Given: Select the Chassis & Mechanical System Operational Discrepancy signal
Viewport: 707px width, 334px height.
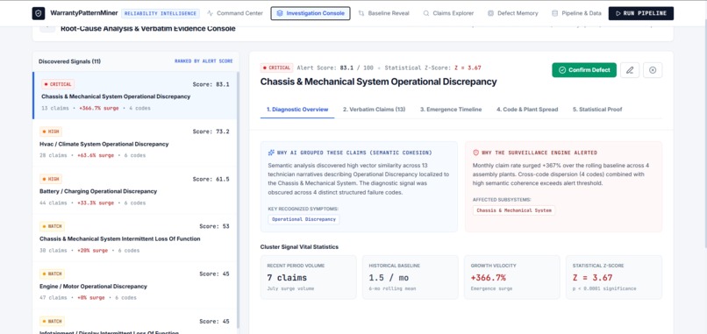Looking at the screenshot, I should (135, 96).
